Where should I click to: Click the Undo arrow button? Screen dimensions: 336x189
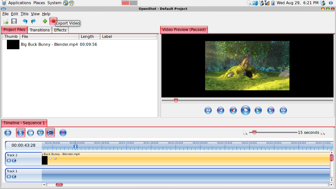coord(26,21)
